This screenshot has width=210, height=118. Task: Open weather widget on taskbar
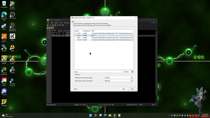[x=7, y=115]
